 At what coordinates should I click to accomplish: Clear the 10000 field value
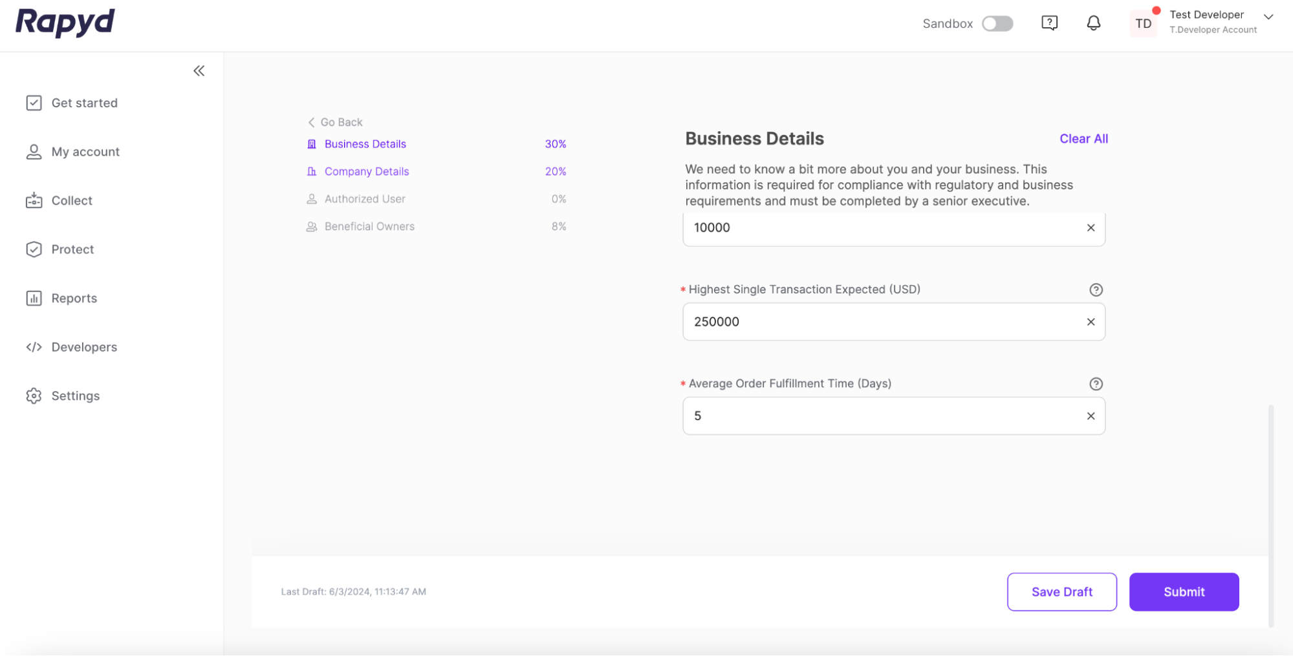click(x=1091, y=227)
